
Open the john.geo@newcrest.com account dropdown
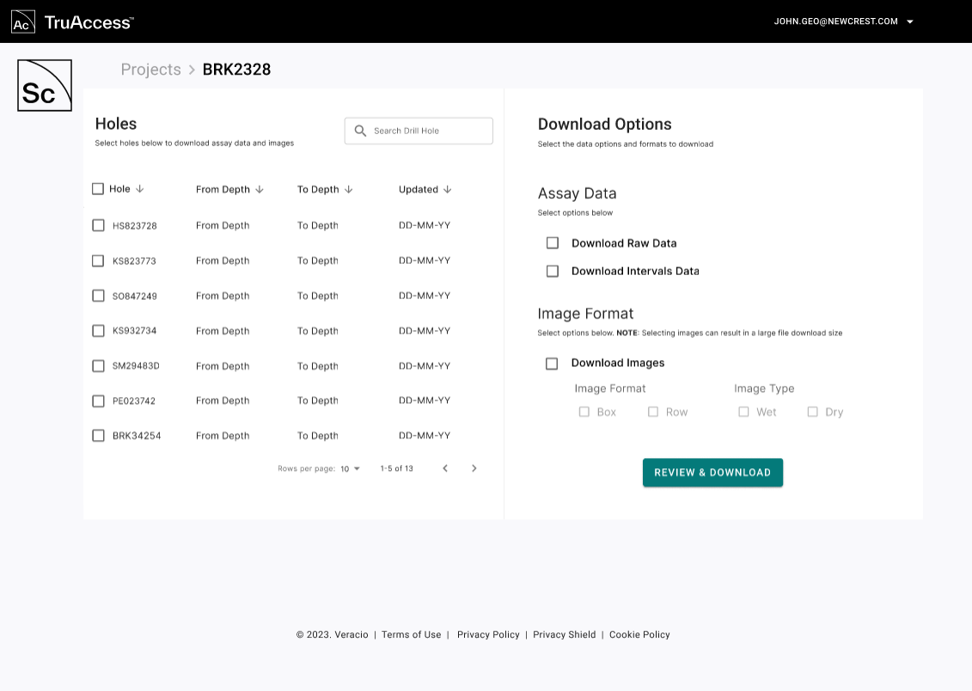coord(910,21)
